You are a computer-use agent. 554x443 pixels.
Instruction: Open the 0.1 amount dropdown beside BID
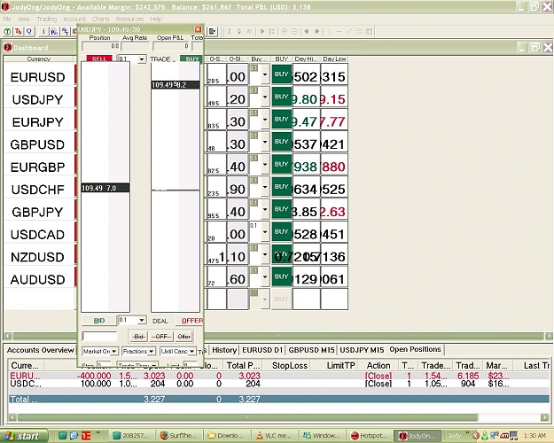tap(141, 320)
